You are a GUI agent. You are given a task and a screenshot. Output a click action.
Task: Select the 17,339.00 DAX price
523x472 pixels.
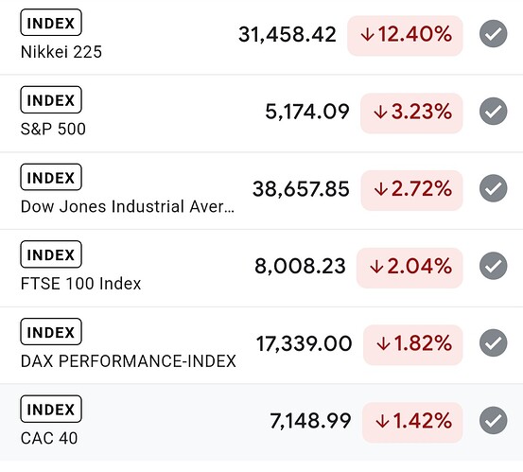pos(304,343)
